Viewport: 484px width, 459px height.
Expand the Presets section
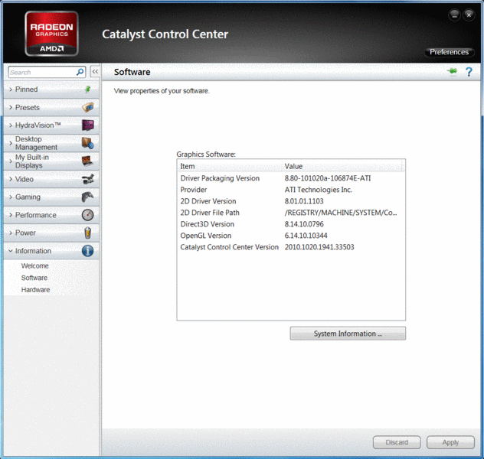pos(51,107)
